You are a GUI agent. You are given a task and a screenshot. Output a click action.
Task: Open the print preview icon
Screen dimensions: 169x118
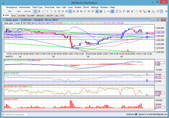[153, 11]
